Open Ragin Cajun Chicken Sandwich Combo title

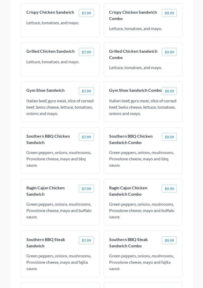[128, 191]
